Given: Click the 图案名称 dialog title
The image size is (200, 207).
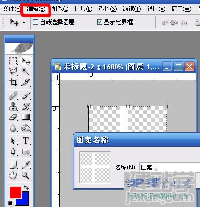Looking at the screenshot, I should click(92, 140).
